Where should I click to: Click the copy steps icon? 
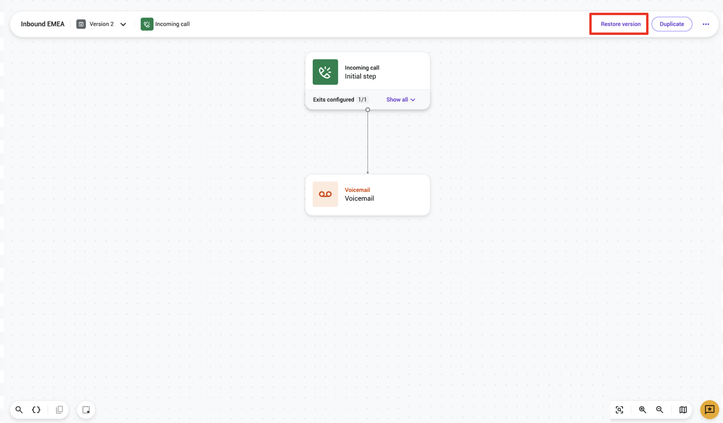[x=59, y=409]
